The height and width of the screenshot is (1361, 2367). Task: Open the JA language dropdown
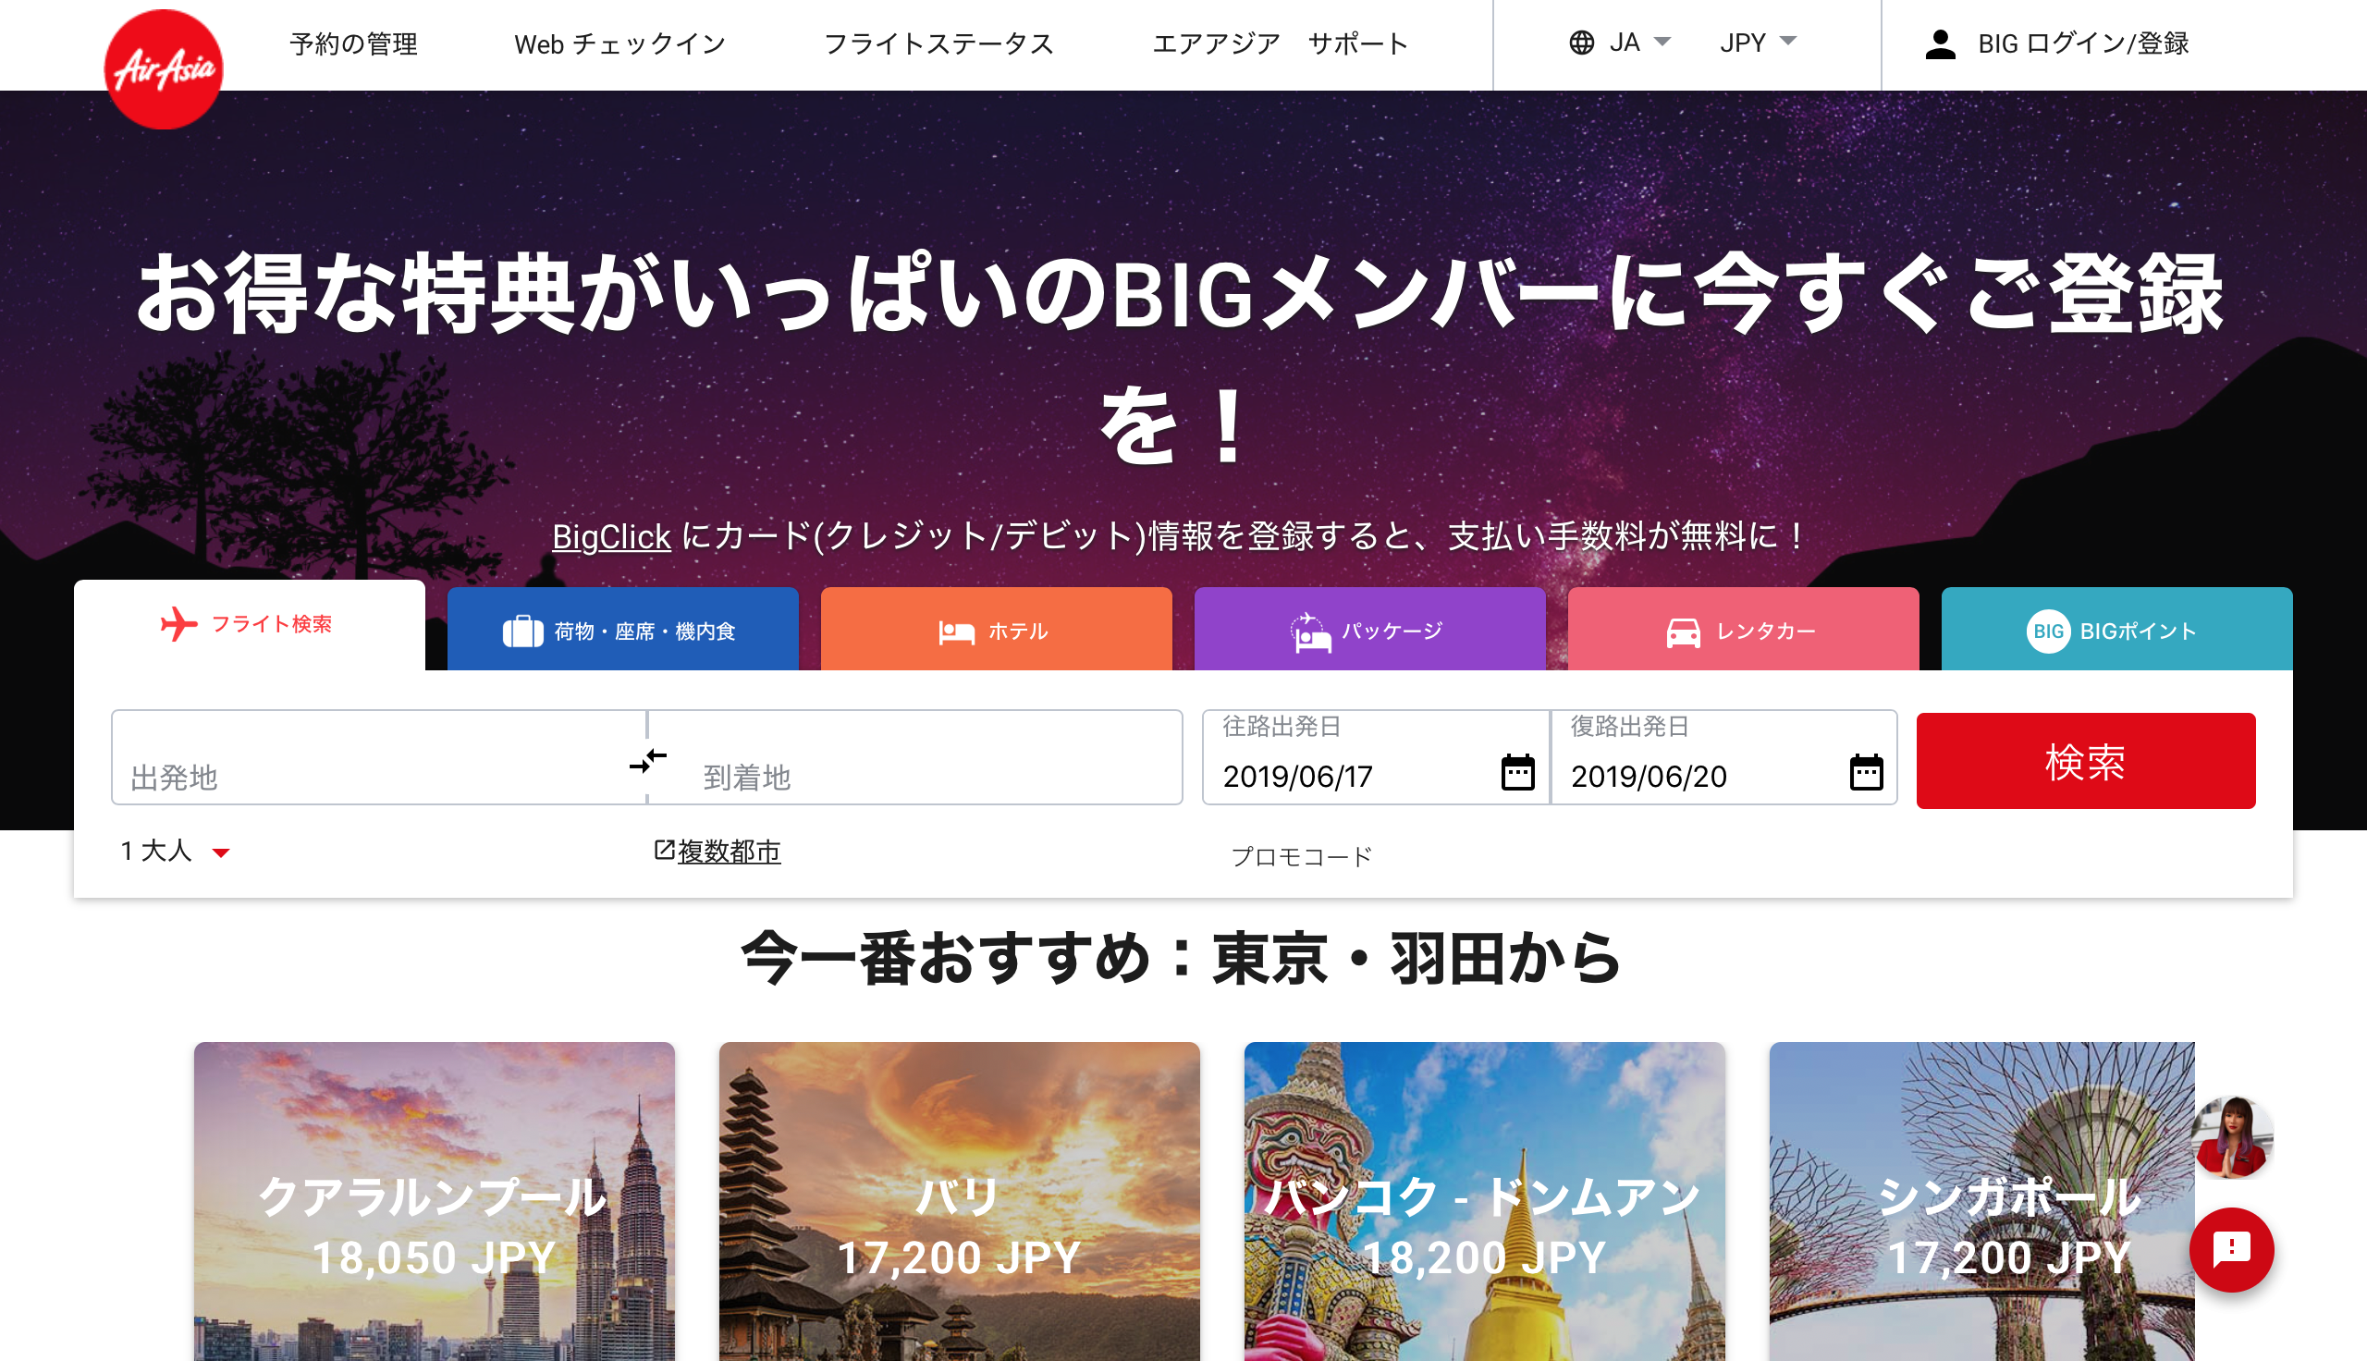coord(1620,42)
